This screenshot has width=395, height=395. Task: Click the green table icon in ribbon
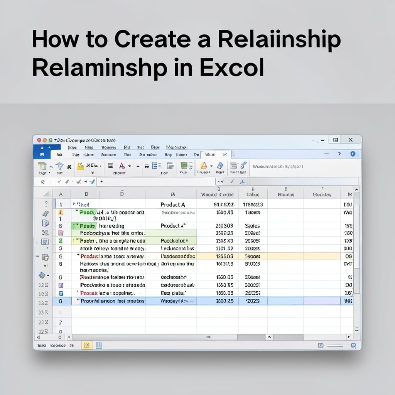pos(184,165)
